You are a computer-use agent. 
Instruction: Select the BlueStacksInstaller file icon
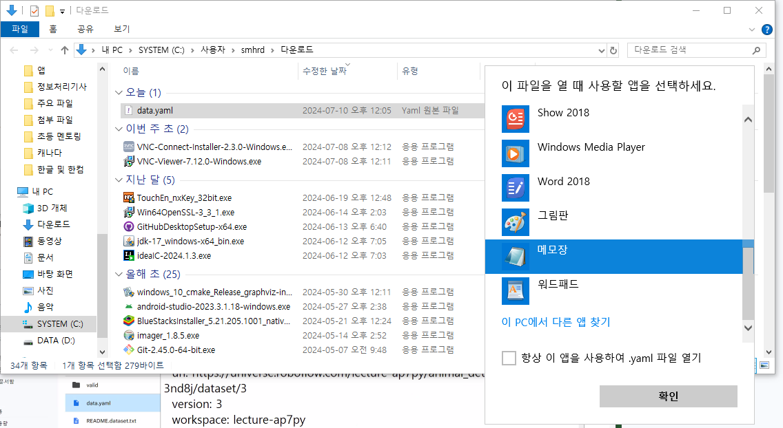point(128,321)
